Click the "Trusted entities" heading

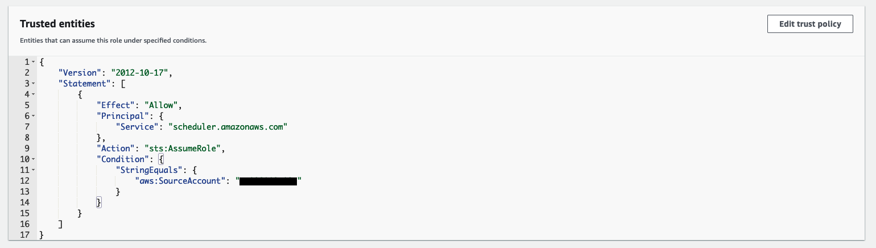tap(57, 24)
